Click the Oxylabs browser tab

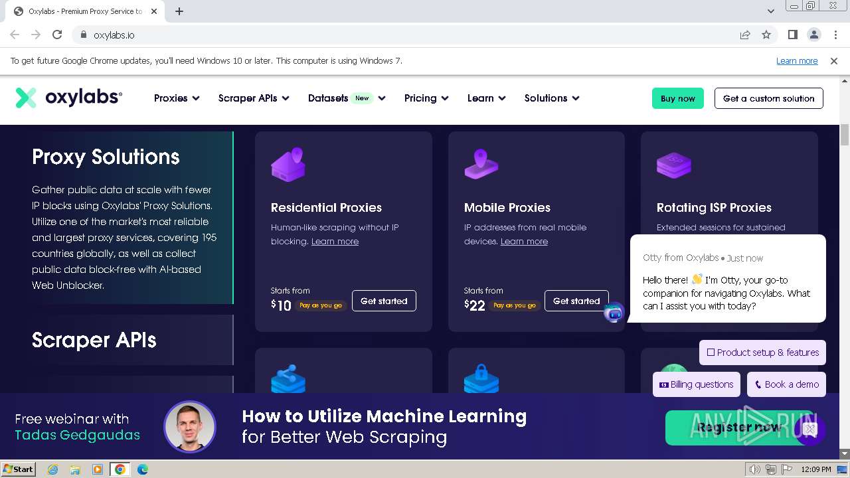click(x=86, y=11)
